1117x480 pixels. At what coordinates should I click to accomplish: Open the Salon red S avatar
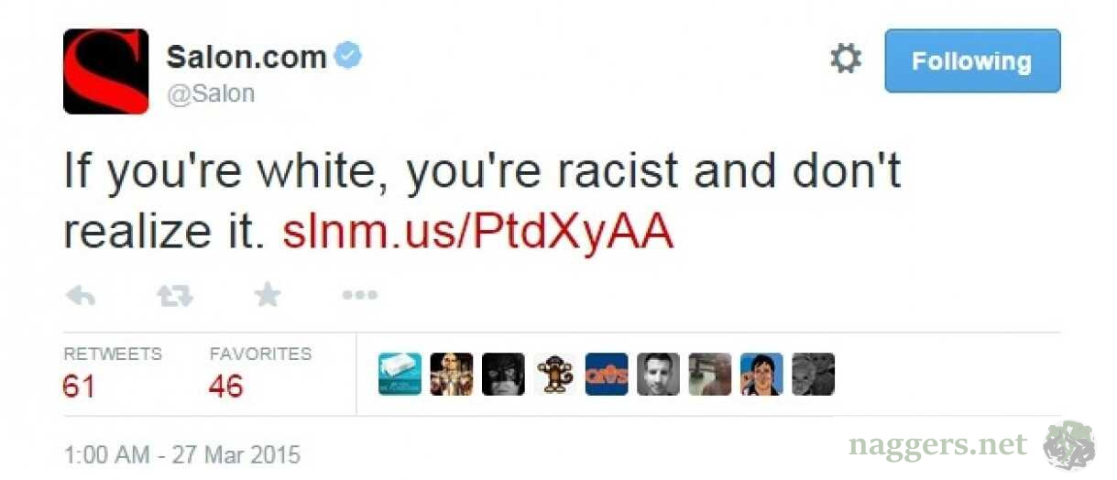[x=105, y=71]
